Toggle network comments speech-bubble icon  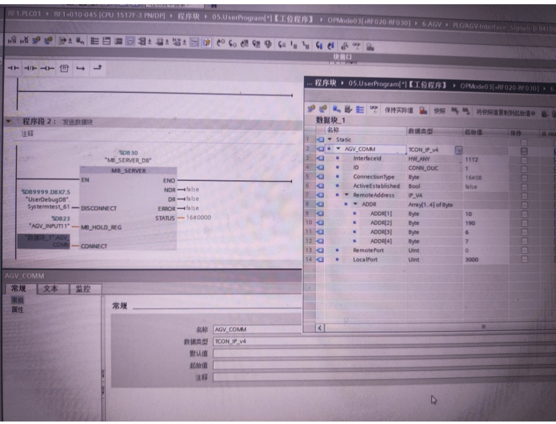click(130, 42)
